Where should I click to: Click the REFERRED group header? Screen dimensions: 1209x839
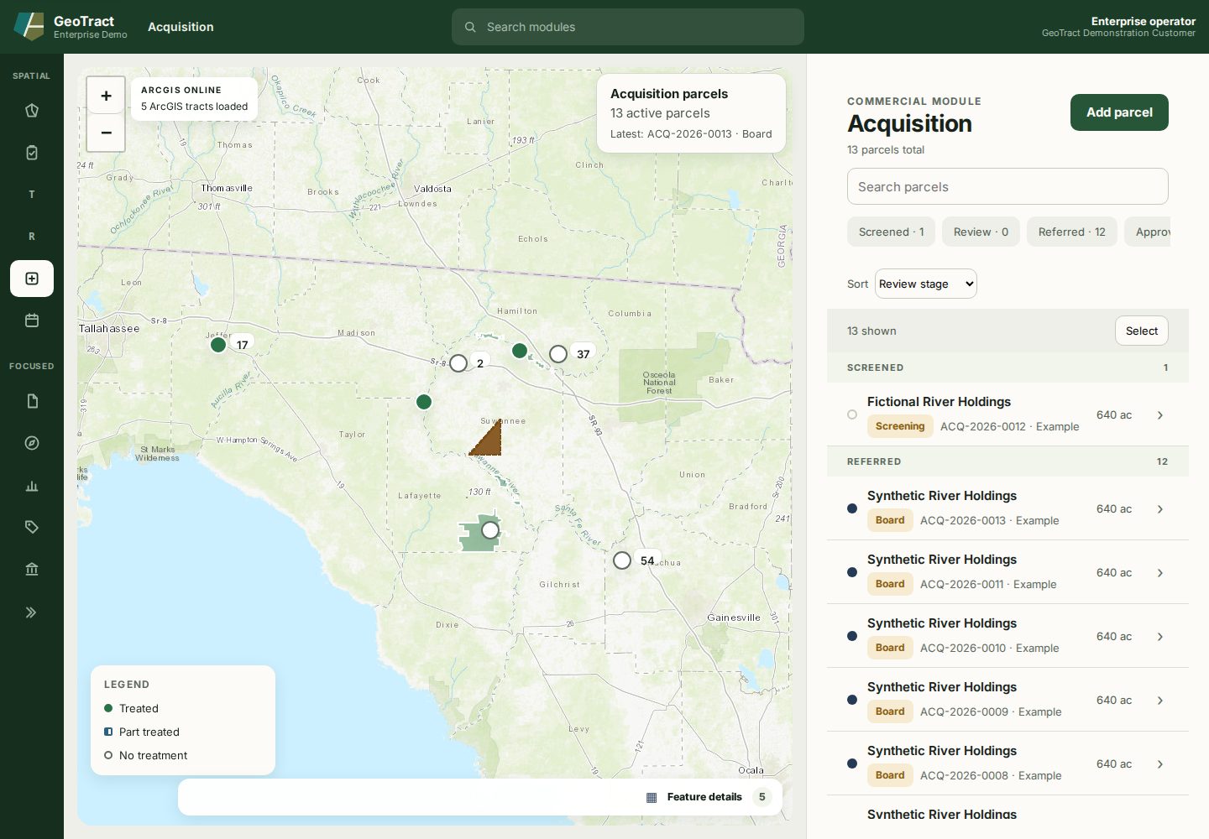[1007, 461]
